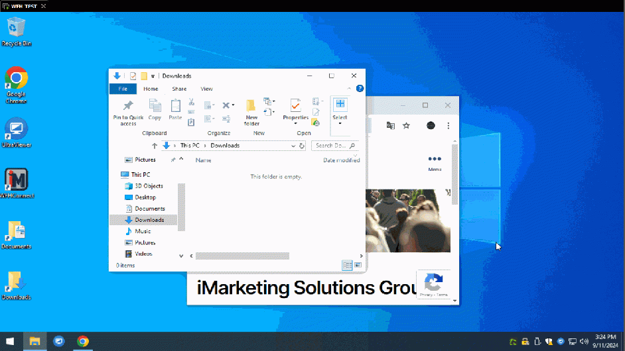
Task: Click the Up arrow navigation icon
Action: point(155,146)
